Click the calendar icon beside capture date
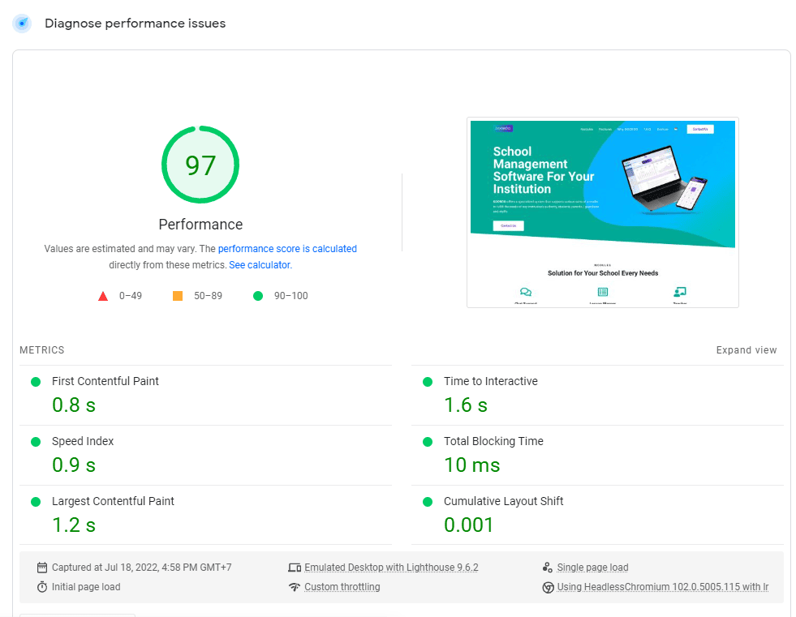The width and height of the screenshot is (796, 617). [x=42, y=568]
